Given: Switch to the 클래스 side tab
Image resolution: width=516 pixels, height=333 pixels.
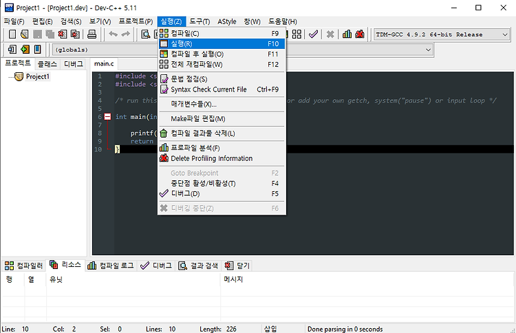Looking at the screenshot, I should [47, 64].
